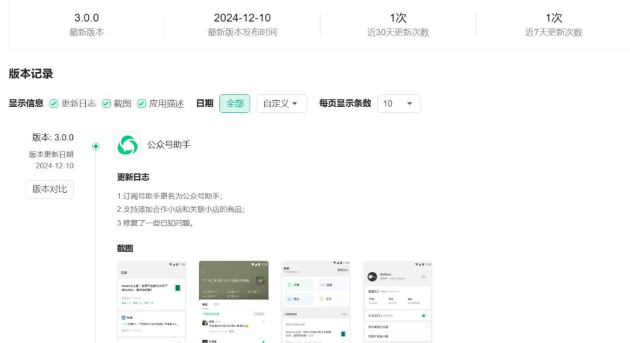Toggle the 截图 display checkbox
Screen dimensions: 630x343
pos(106,104)
